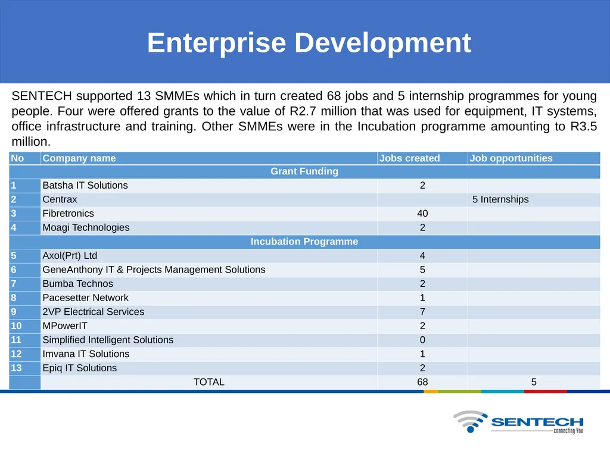Select '2VP Electrical Services' company cell
The image size is (610, 457).
tap(209, 312)
